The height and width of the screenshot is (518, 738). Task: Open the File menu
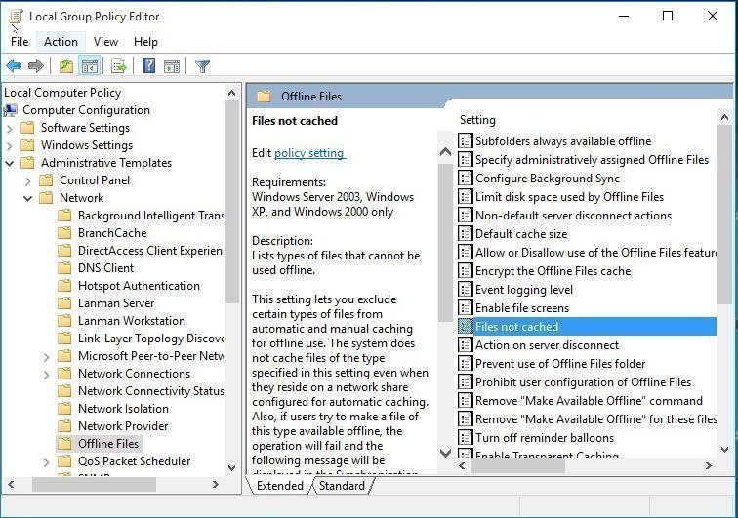click(x=20, y=42)
